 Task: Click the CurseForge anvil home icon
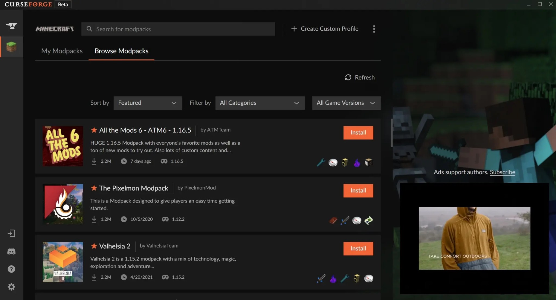click(11, 26)
